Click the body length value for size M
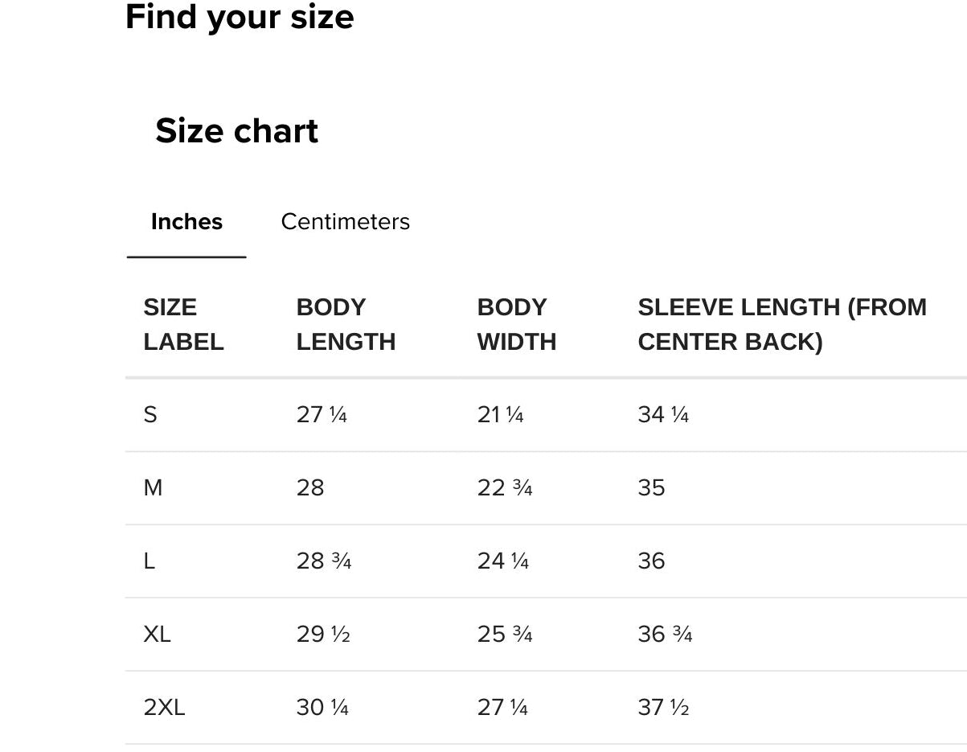This screenshot has width=967, height=752. (310, 488)
